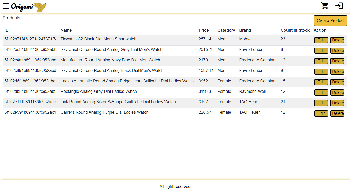Delete the Ticwatch C2 Smartwatch product
Viewport: 350px width, 193px height.
(337, 40)
